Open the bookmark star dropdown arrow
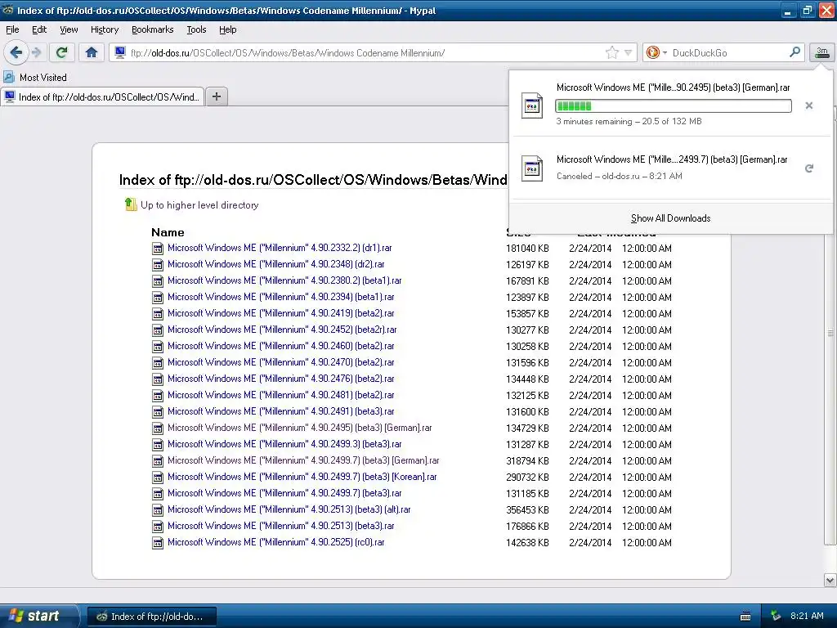The height and width of the screenshot is (628, 837). point(629,52)
